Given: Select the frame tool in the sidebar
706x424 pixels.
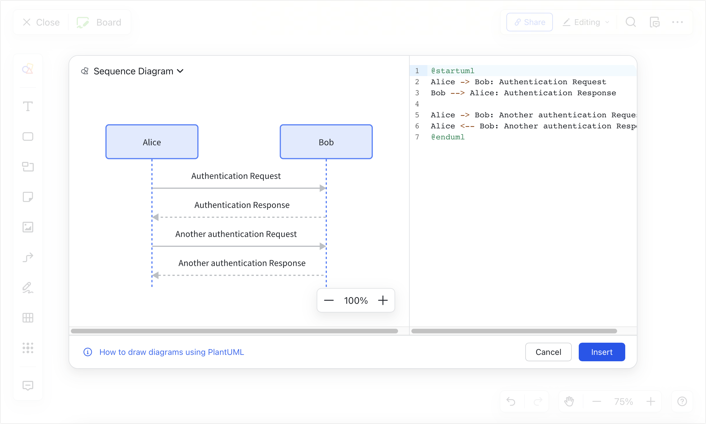Looking at the screenshot, I should tap(28, 167).
